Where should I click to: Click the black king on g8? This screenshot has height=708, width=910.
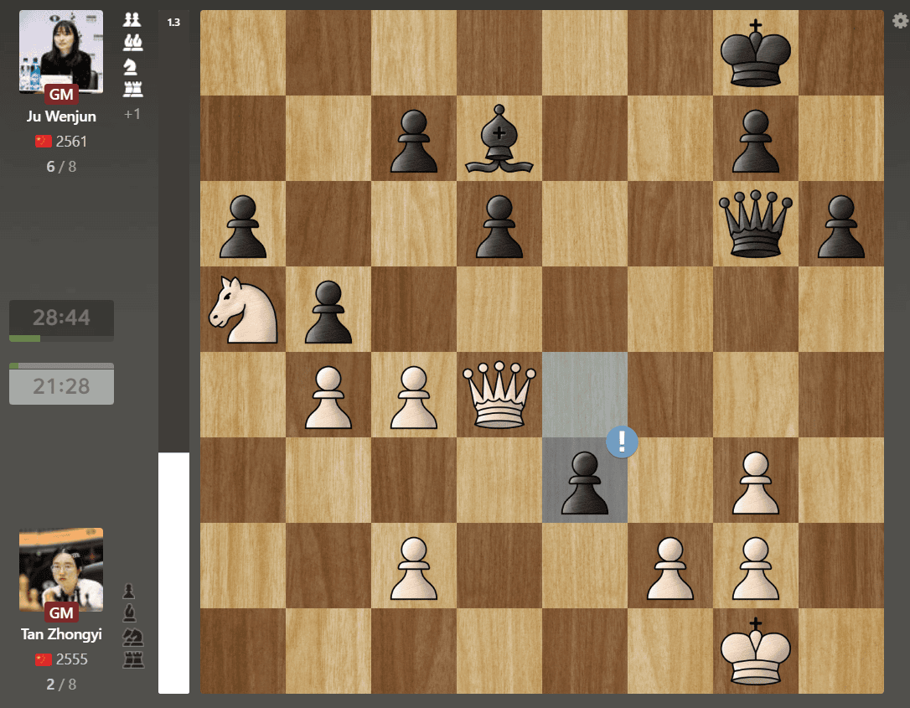[x=756, y=53]
